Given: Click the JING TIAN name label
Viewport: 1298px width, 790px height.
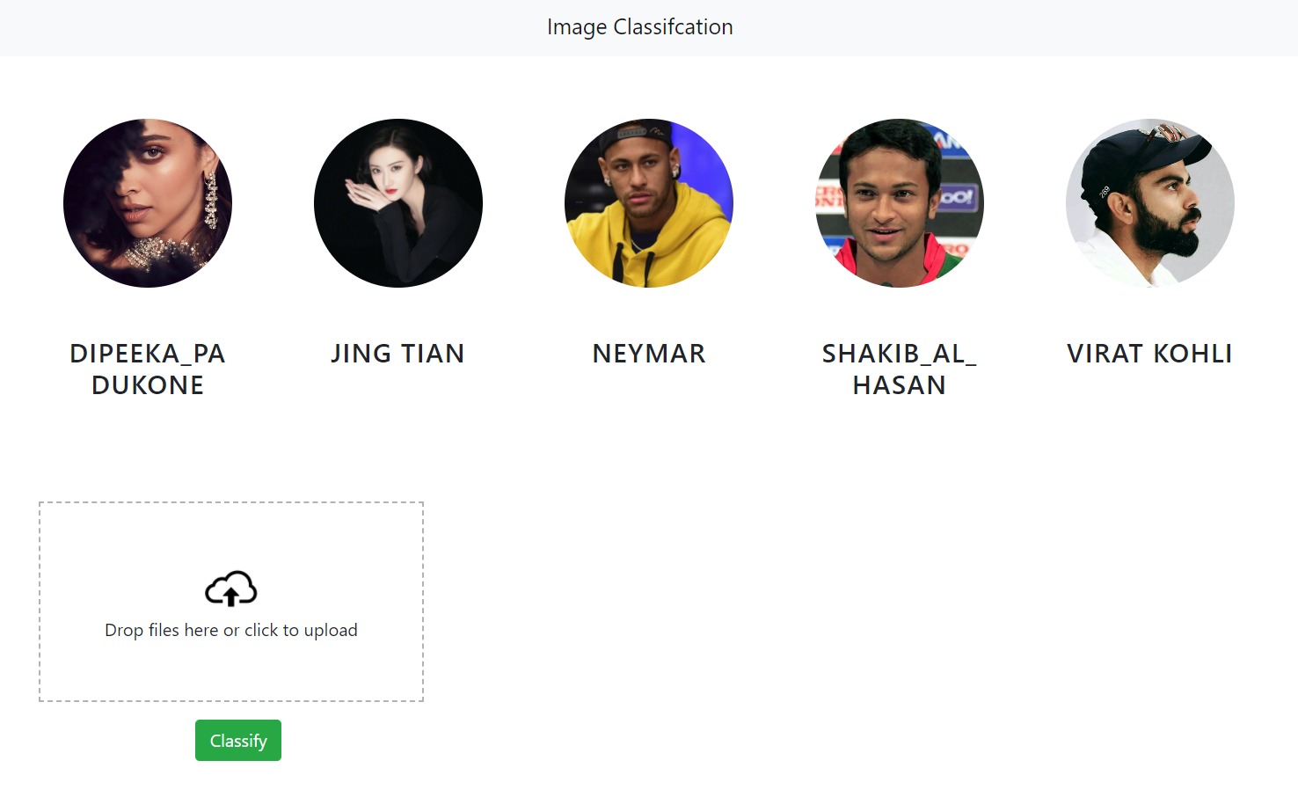Looking at the screenshot, I should click(397, 353).
